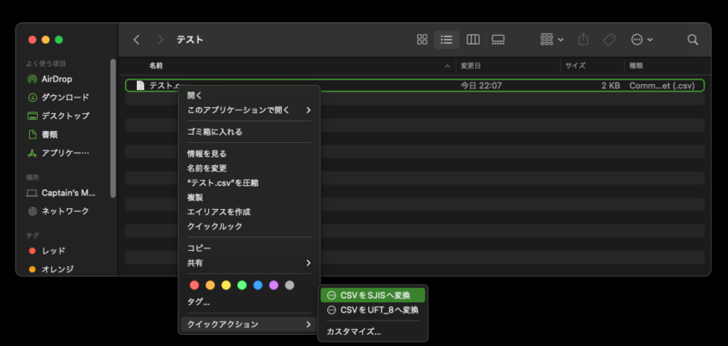Apply the red color tag swatch
This screenshot has width=728, height=346.
[194, 284]
